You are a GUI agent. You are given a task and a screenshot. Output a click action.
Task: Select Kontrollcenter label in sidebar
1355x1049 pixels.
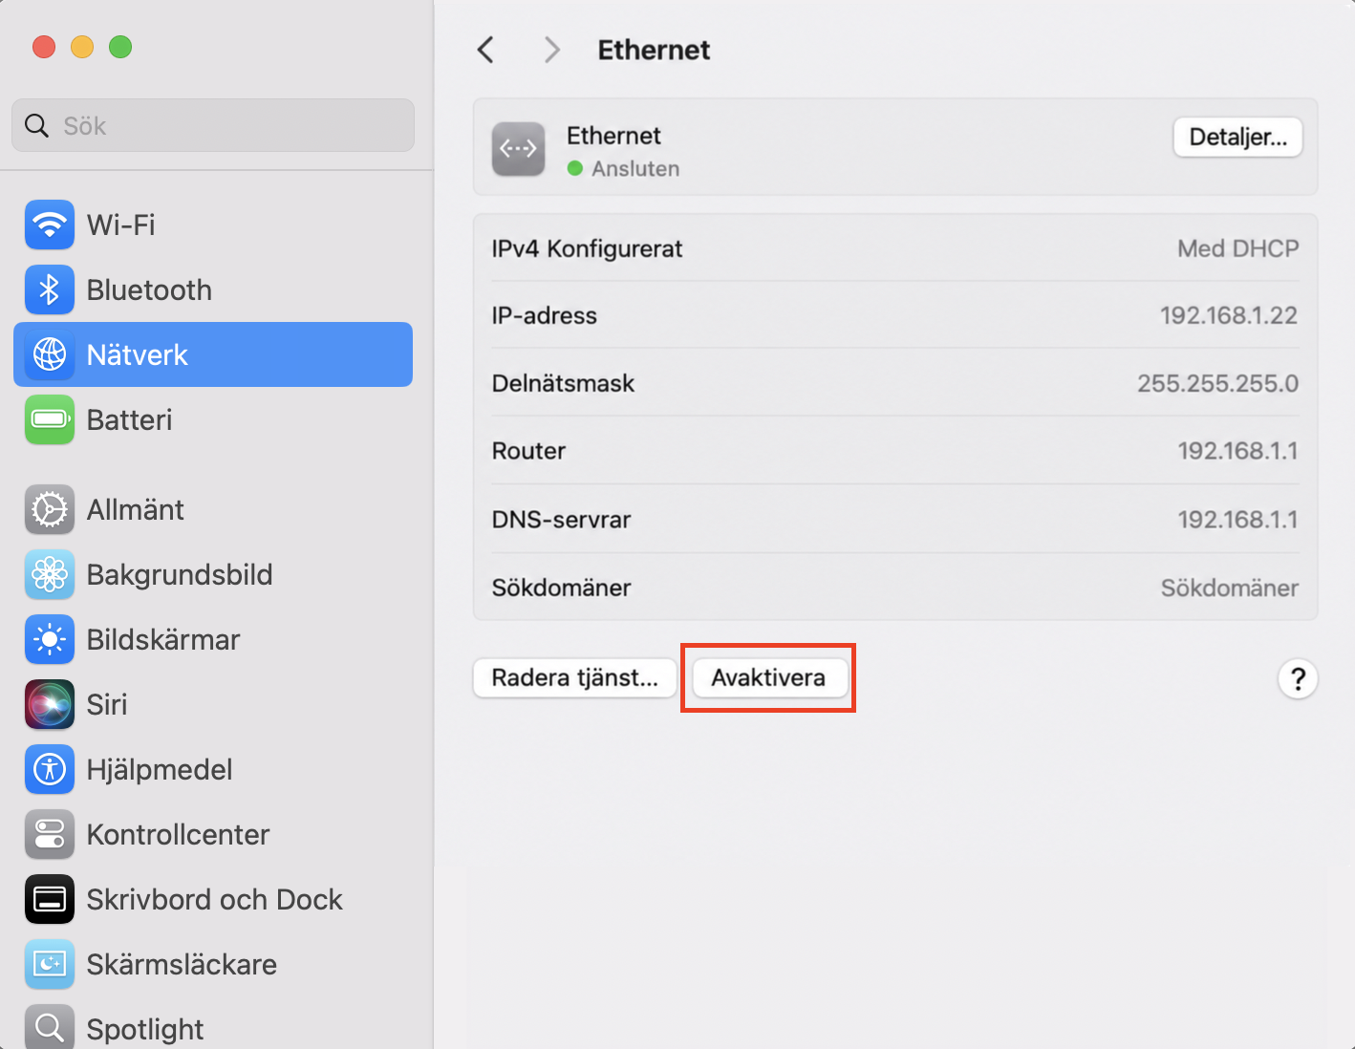click(179, 834)
